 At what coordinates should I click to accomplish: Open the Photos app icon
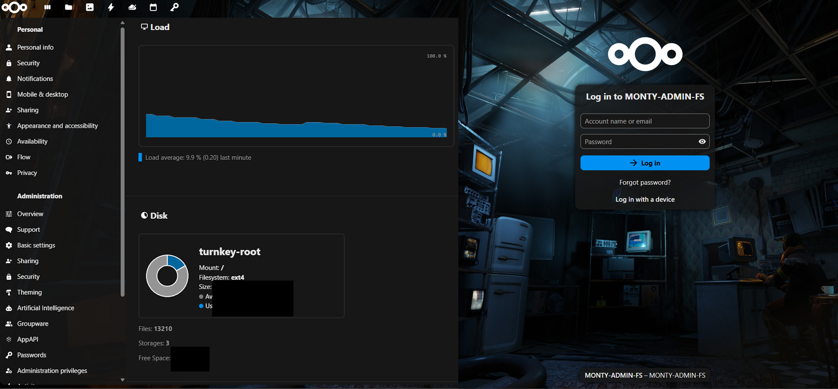click(x=89, y=7)
